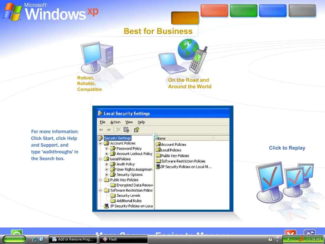The width and height of the screenshot is (325, 244).
Task: Select the blue tour tab at top
Action: point(273,10)
